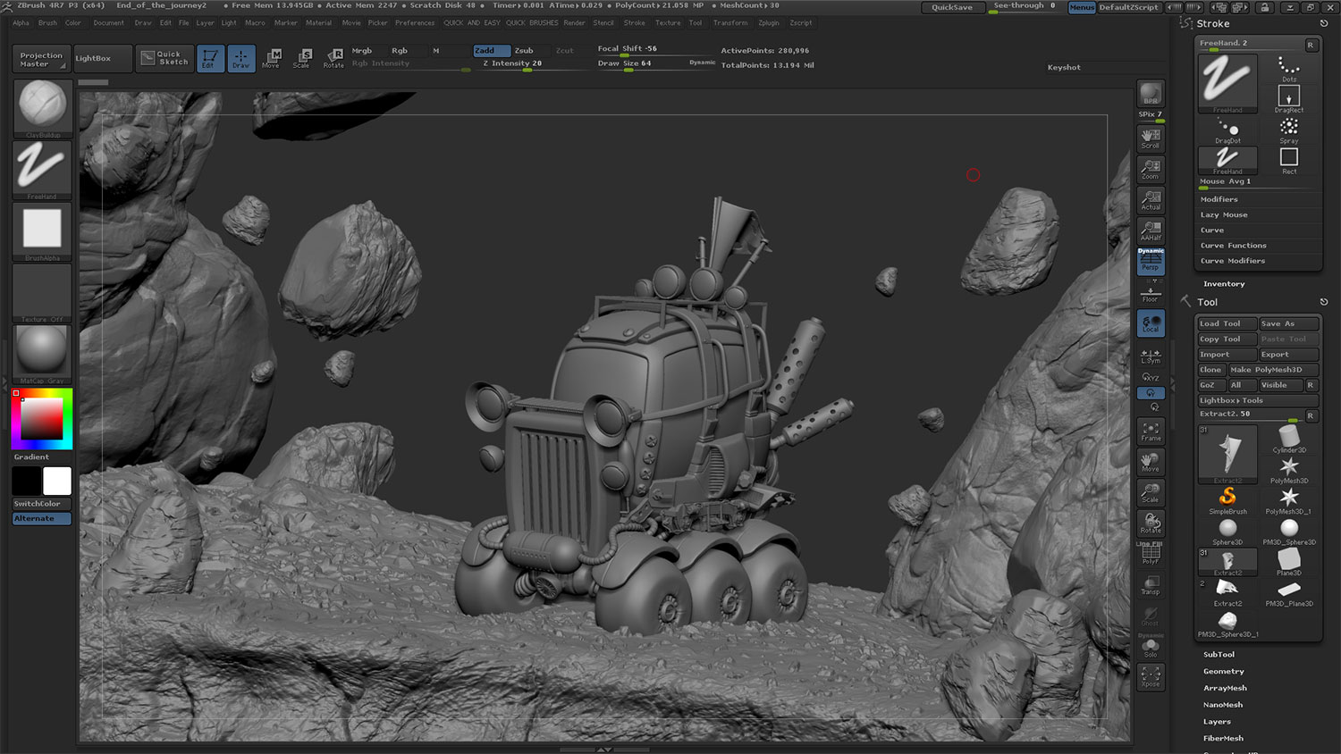
Task: Click the Scale mode icon in top shelf
Action: point(302,58)
